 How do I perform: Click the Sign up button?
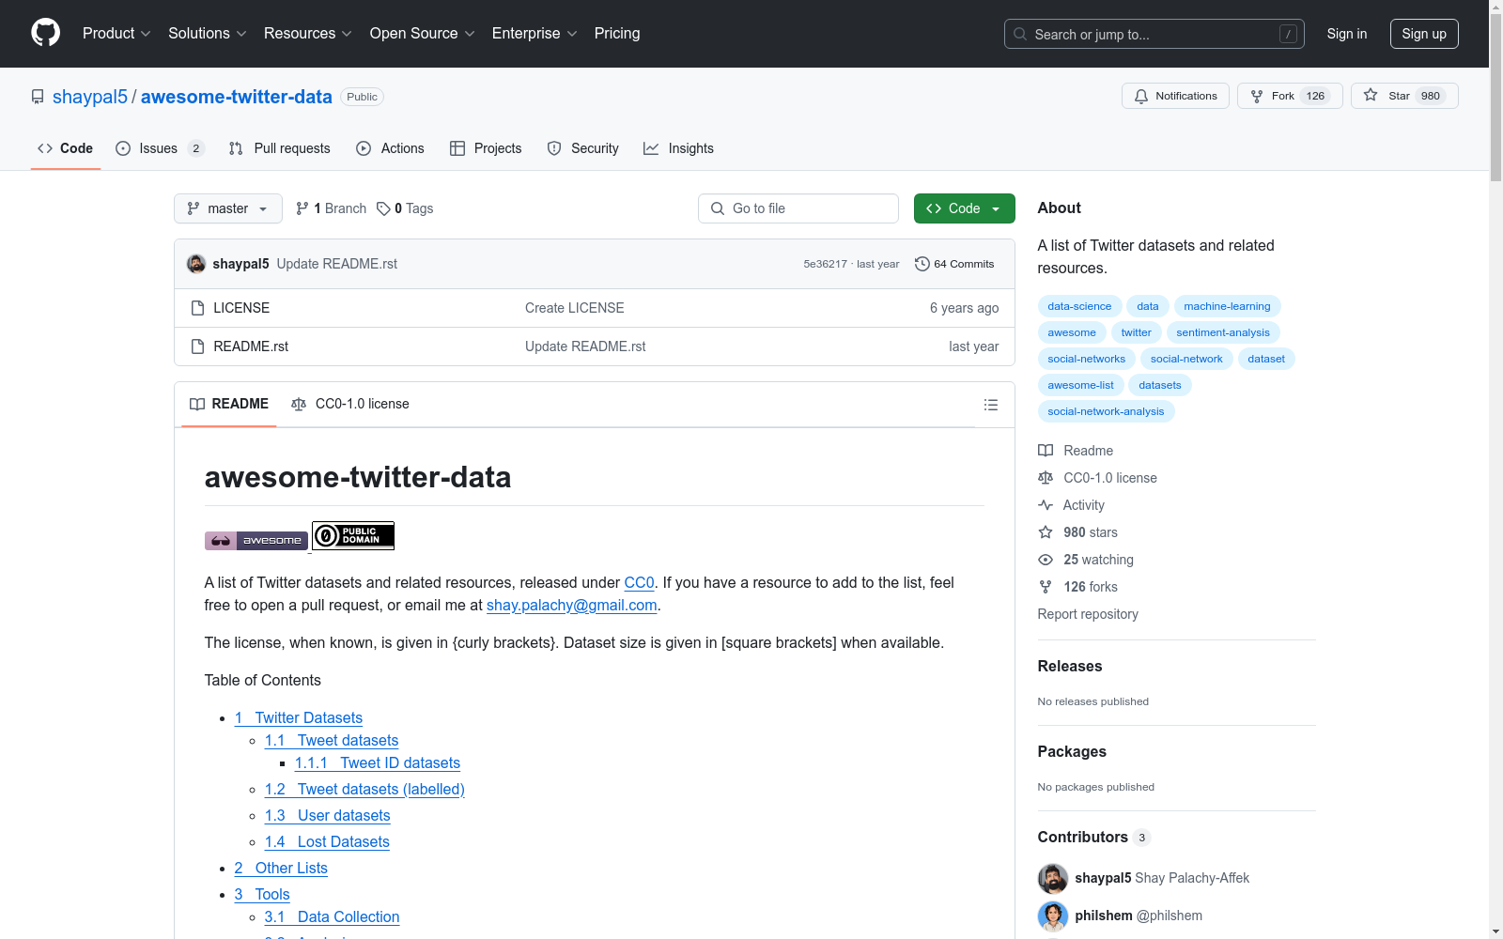1424,34
